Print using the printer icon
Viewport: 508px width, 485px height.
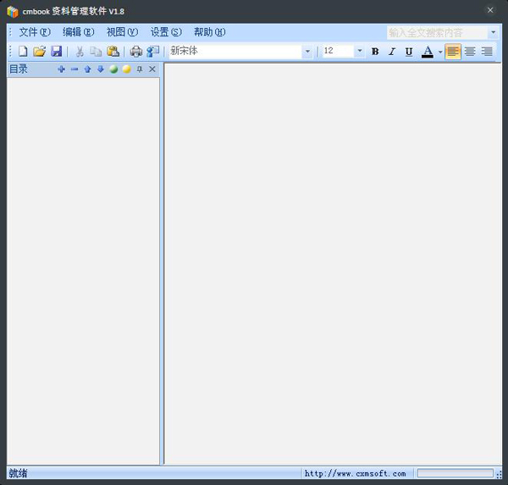136,51
